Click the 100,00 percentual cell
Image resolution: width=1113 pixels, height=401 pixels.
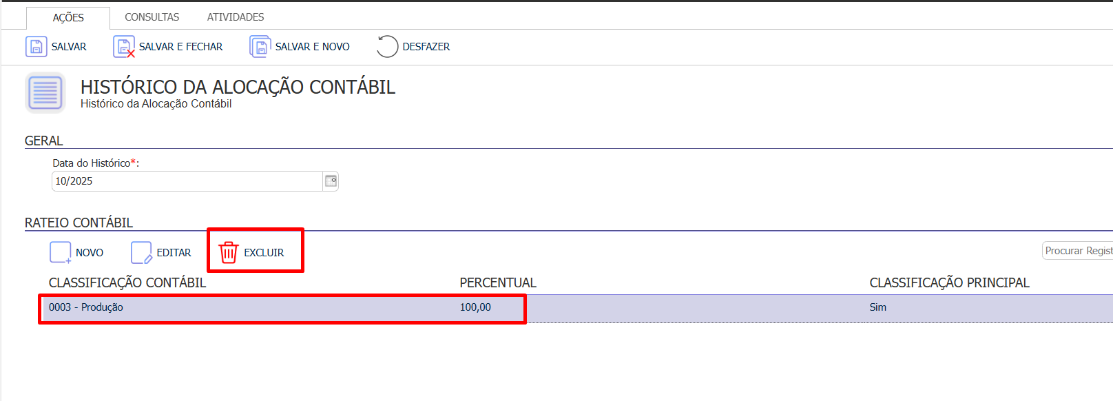click(475, 307)
